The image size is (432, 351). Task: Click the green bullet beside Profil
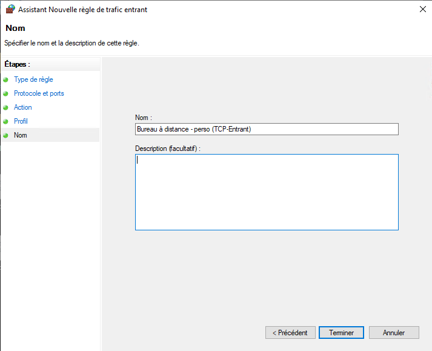(x=5, y=121)
